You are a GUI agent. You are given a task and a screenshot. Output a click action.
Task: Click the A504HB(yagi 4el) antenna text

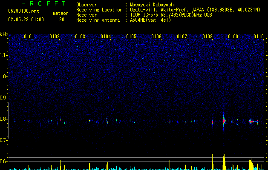pyautogui.click(x=150, y=20)
